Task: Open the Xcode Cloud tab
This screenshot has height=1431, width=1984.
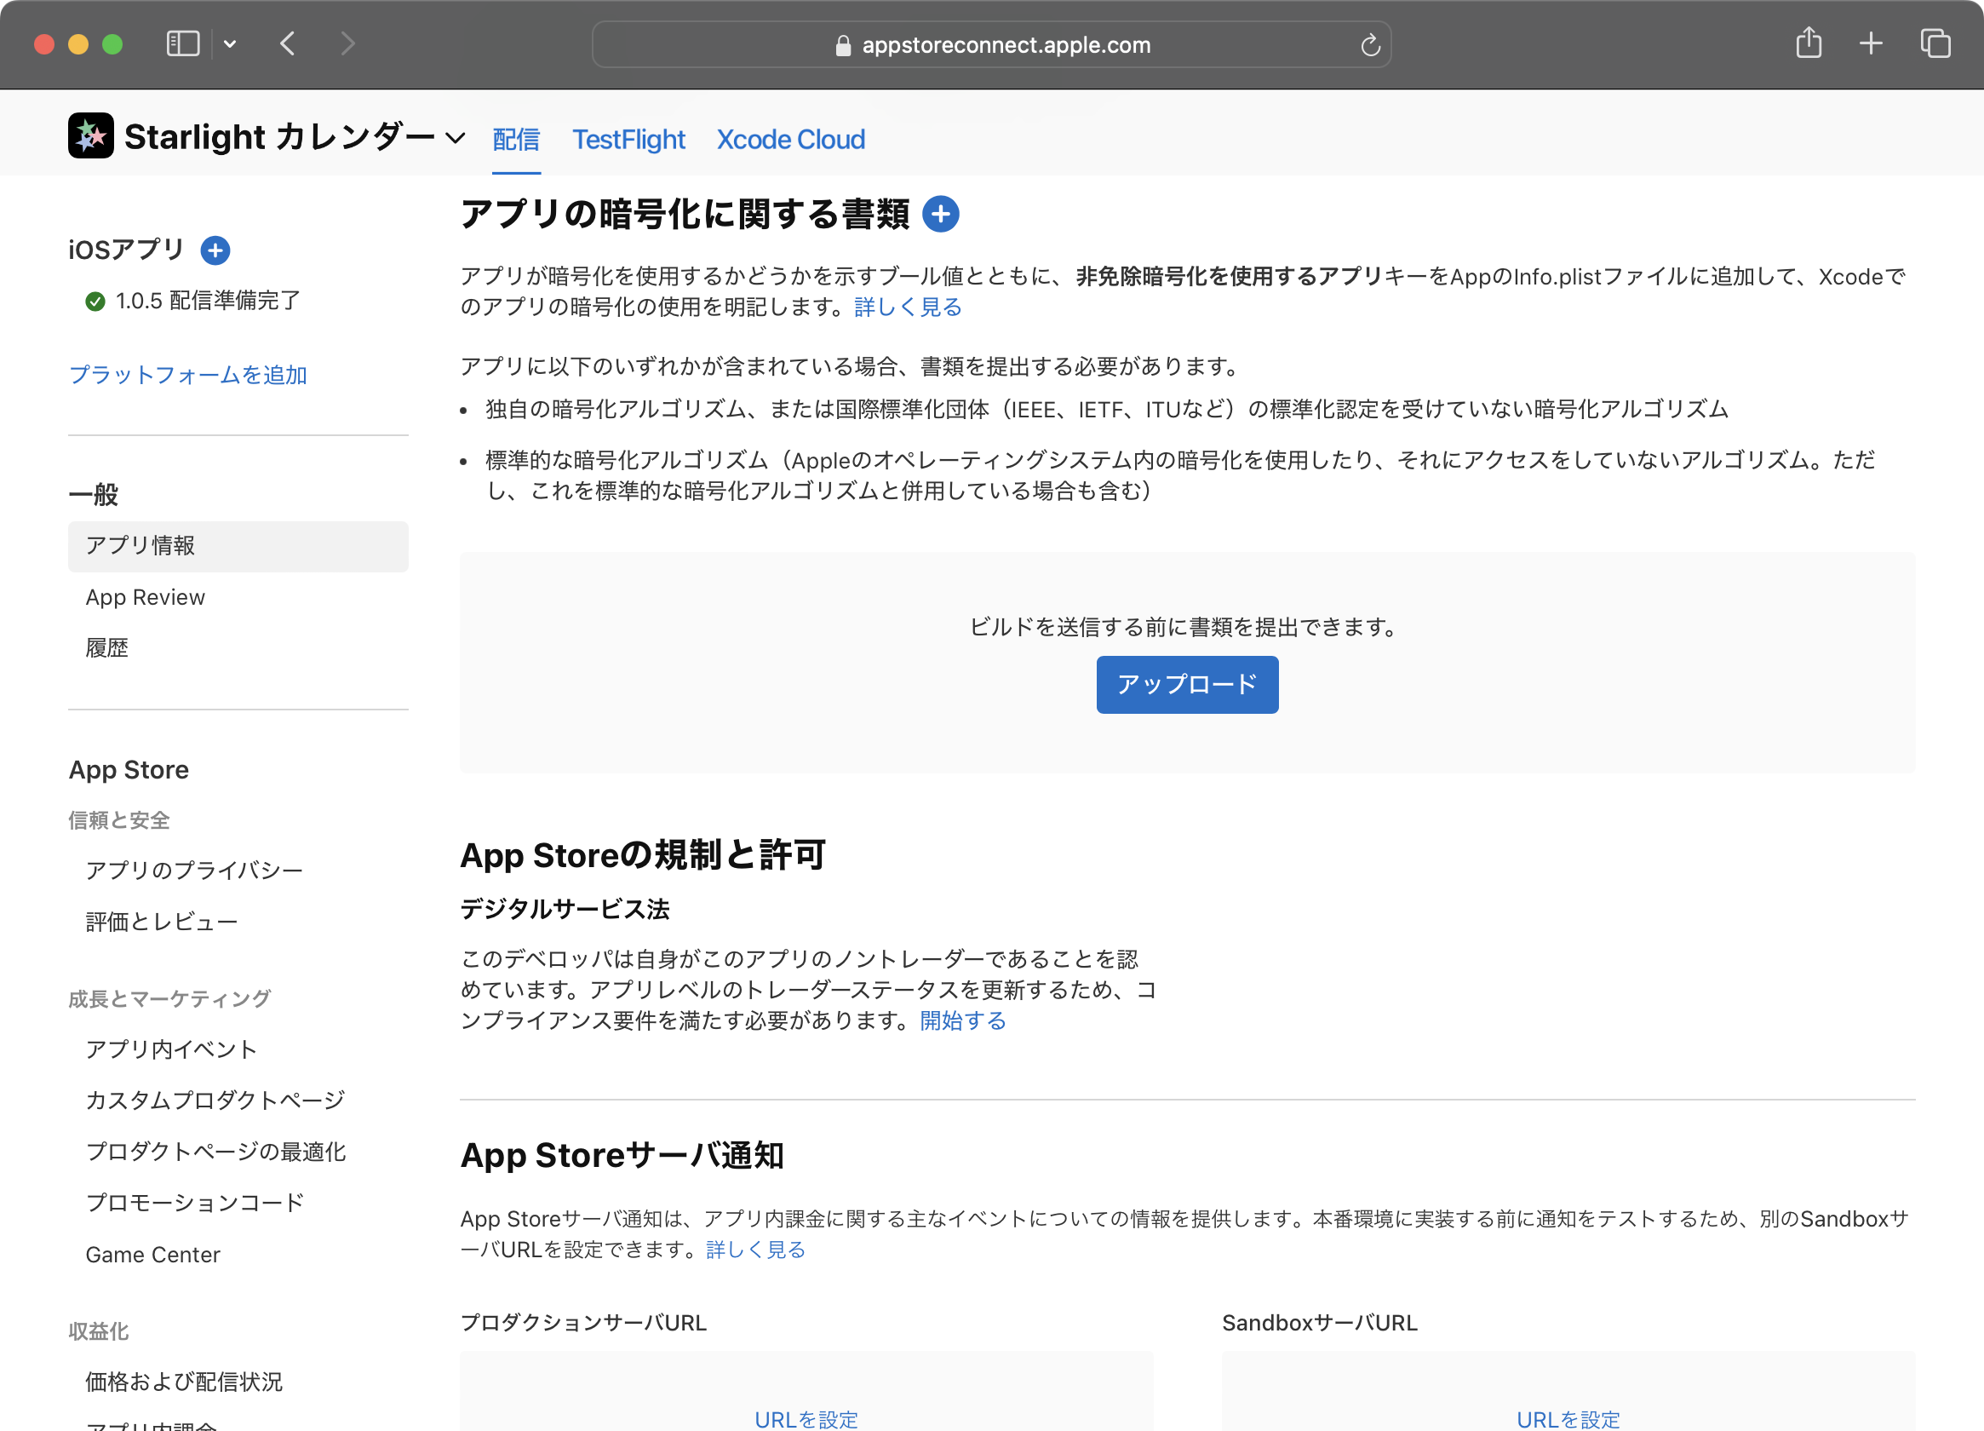Action: click(790, 139)
